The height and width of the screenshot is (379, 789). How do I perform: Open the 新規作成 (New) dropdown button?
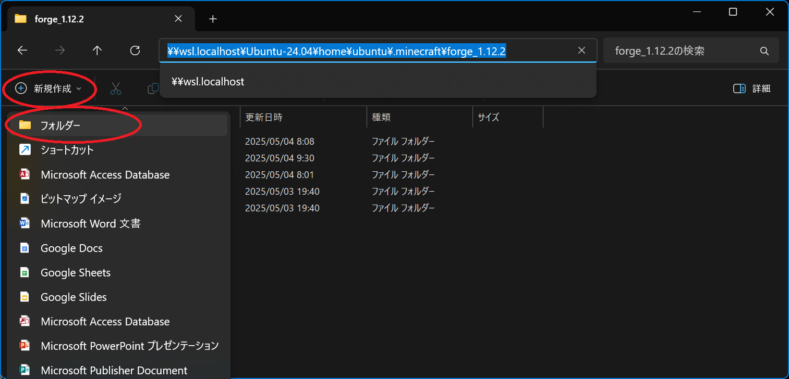pyautogui.click(x=48, y=89)
